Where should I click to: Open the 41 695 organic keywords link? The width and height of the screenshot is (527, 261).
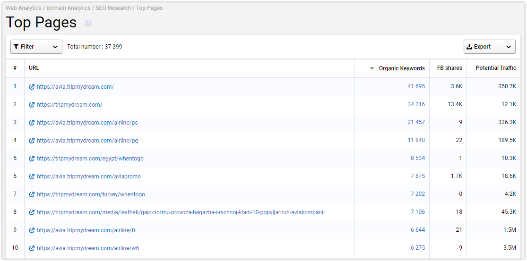click(x=416, y=86)
